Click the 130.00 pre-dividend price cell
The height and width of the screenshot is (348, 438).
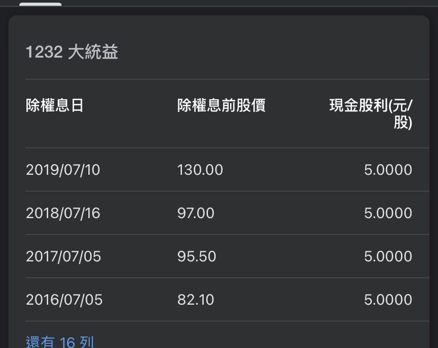click(200, 170)
